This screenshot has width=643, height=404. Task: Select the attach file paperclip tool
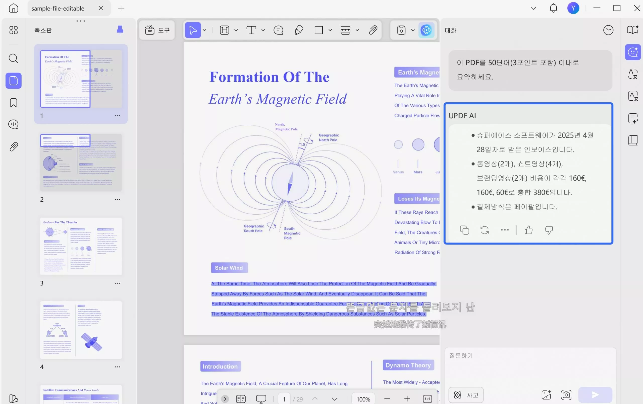tap(373, 30)
